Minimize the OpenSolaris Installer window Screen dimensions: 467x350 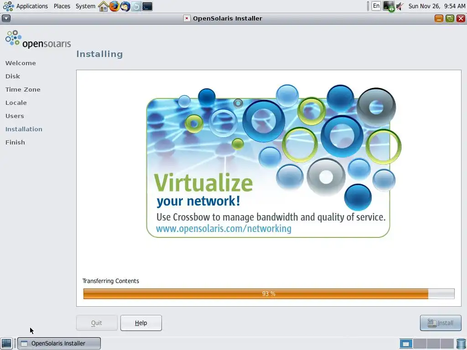[x=439, y=18]
